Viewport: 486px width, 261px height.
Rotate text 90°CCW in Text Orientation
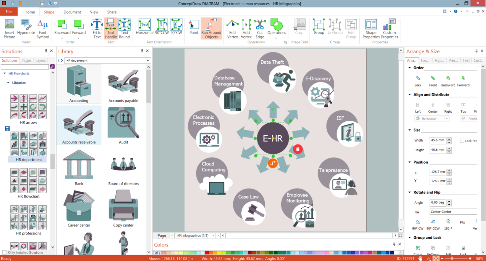162,27
